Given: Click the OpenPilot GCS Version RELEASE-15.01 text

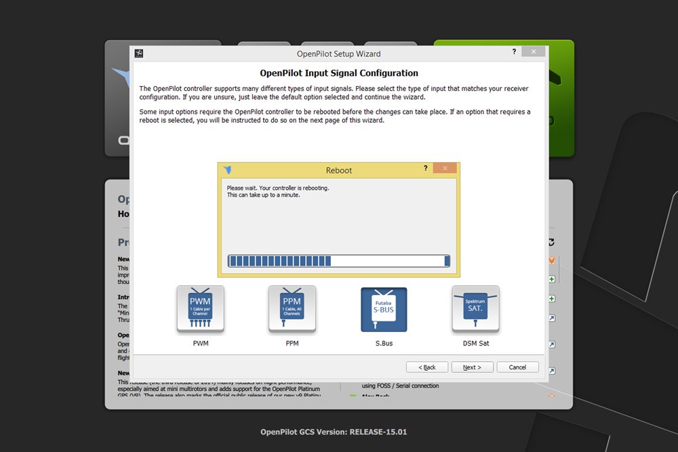Looking at the screenshot, I should [334, 432].
